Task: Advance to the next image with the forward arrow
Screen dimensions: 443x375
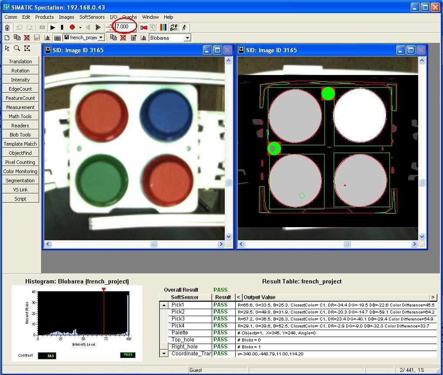Action: (98, 27)
